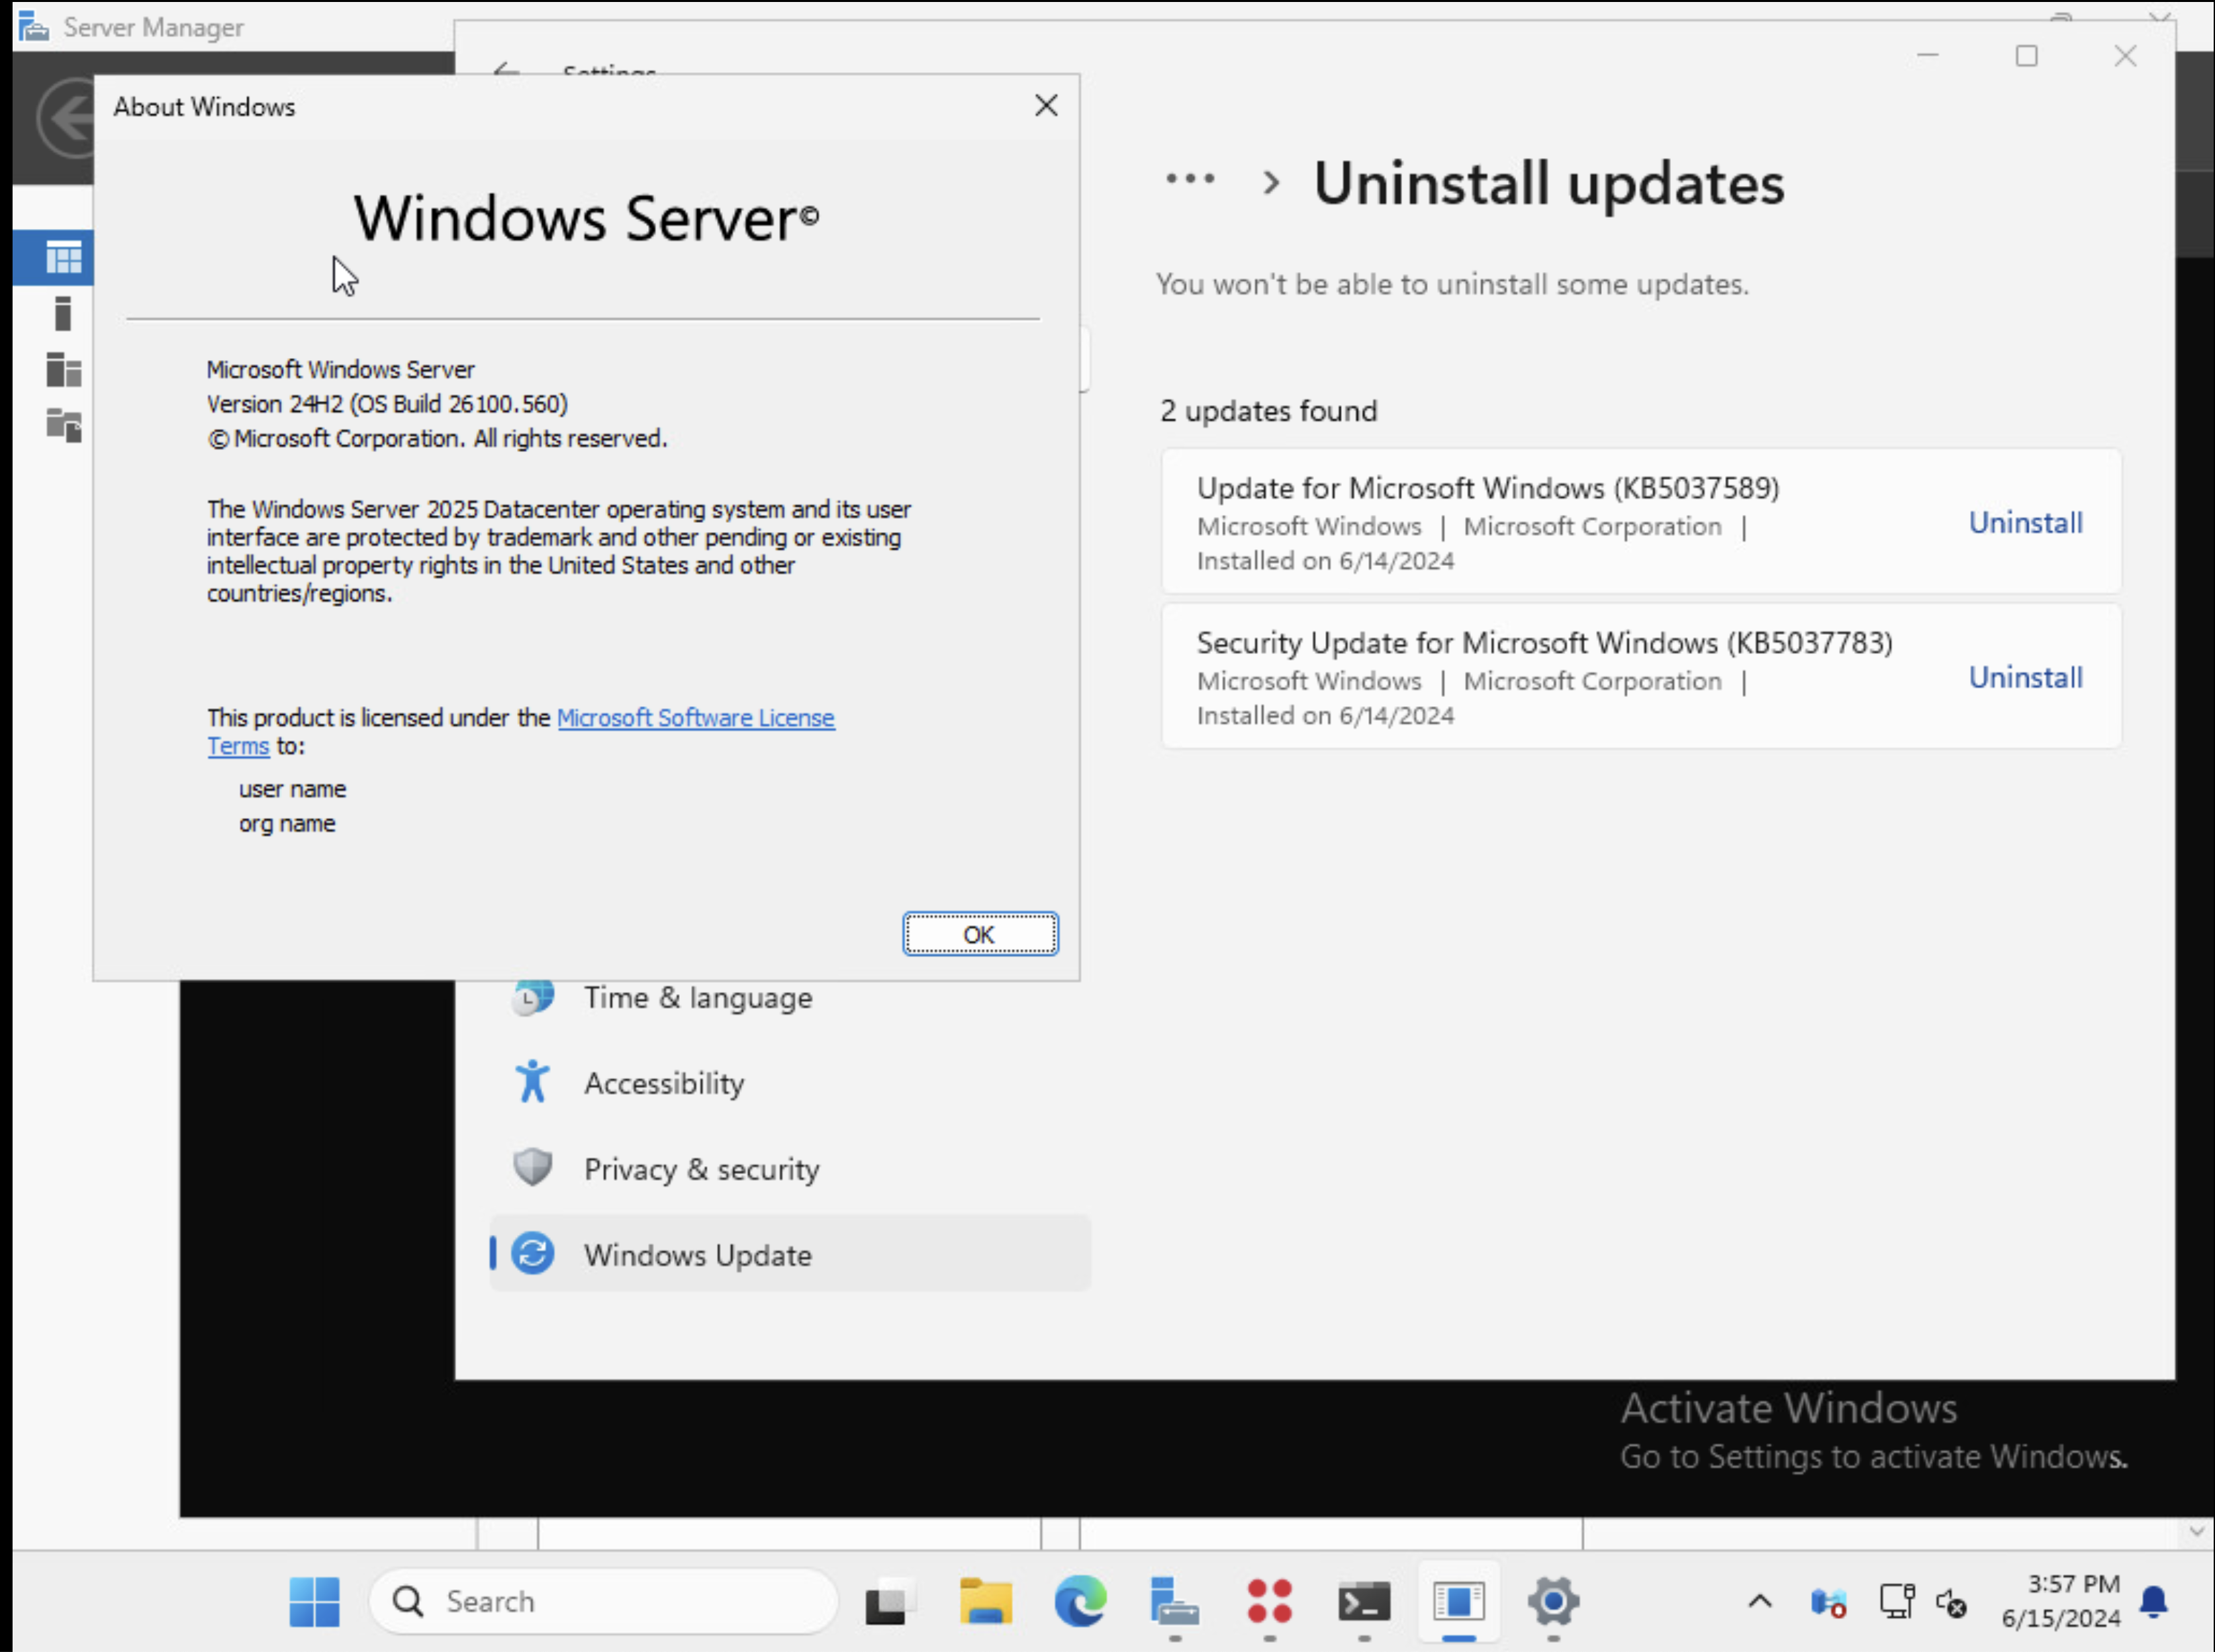Select Privacy & security in the sidebar

pyautogui.click(x=701, y=1169)
